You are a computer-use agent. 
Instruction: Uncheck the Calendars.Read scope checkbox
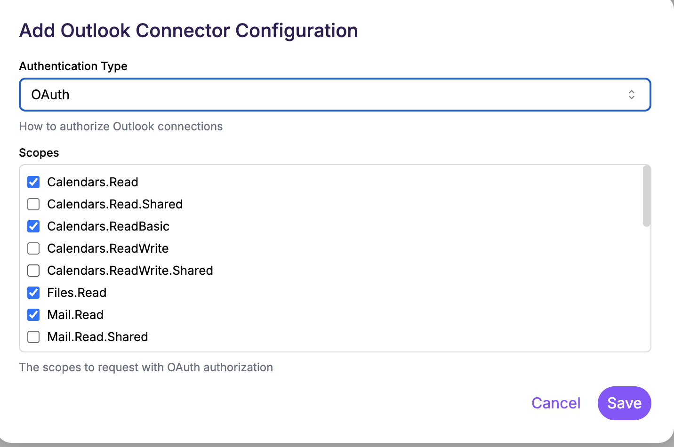(33, 182)
